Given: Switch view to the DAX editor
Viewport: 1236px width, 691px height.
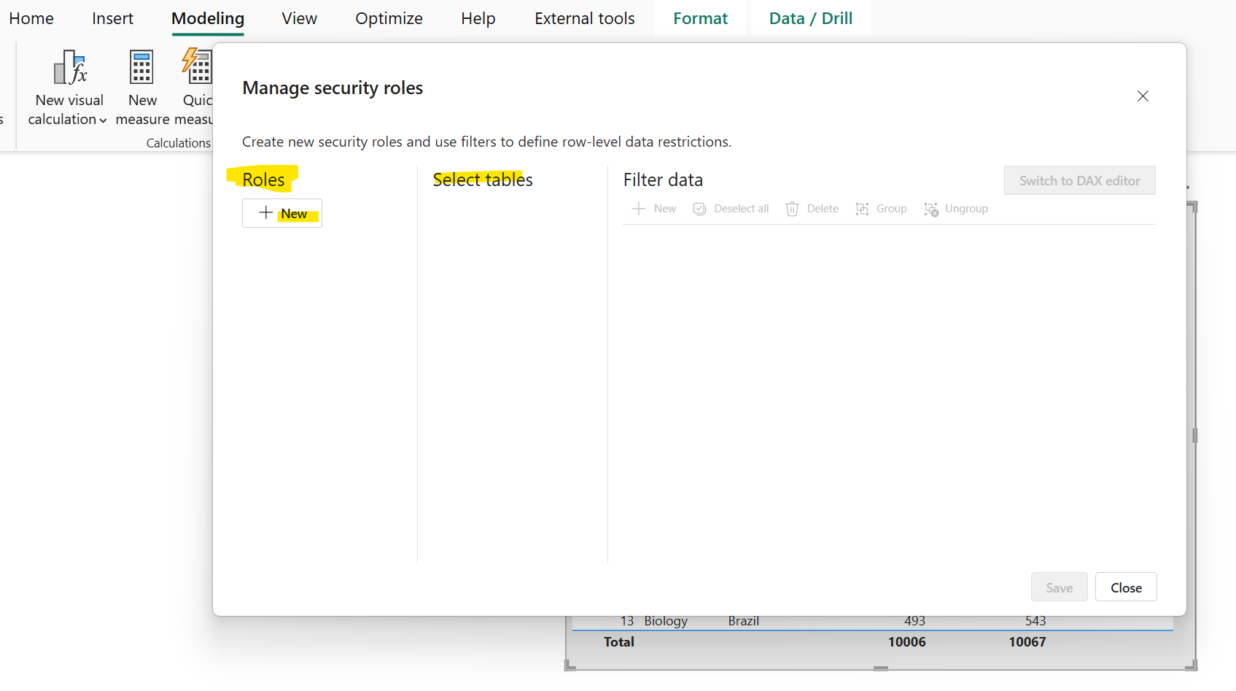Looking at the screenshot, I should click(x=1079, y=180).
